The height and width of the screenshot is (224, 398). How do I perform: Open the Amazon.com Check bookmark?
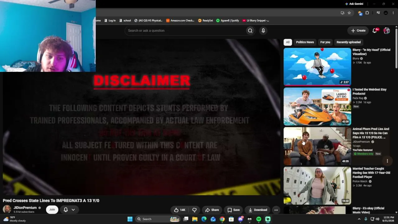coord(180,21)
